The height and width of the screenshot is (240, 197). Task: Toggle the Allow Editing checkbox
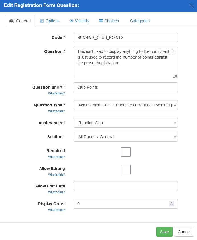point(126,170)
